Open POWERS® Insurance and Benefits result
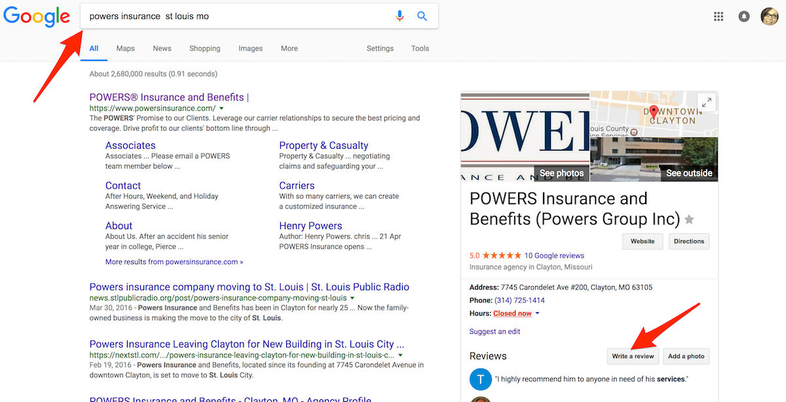 click(169, 98)
